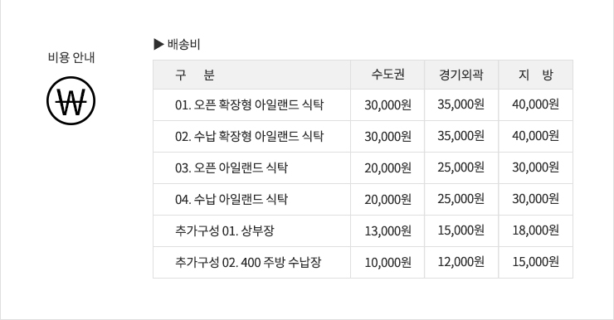Select row 02. 수납 확장형 아일랜드 식탁
614x320 pixels.
[x=363, y=137]
